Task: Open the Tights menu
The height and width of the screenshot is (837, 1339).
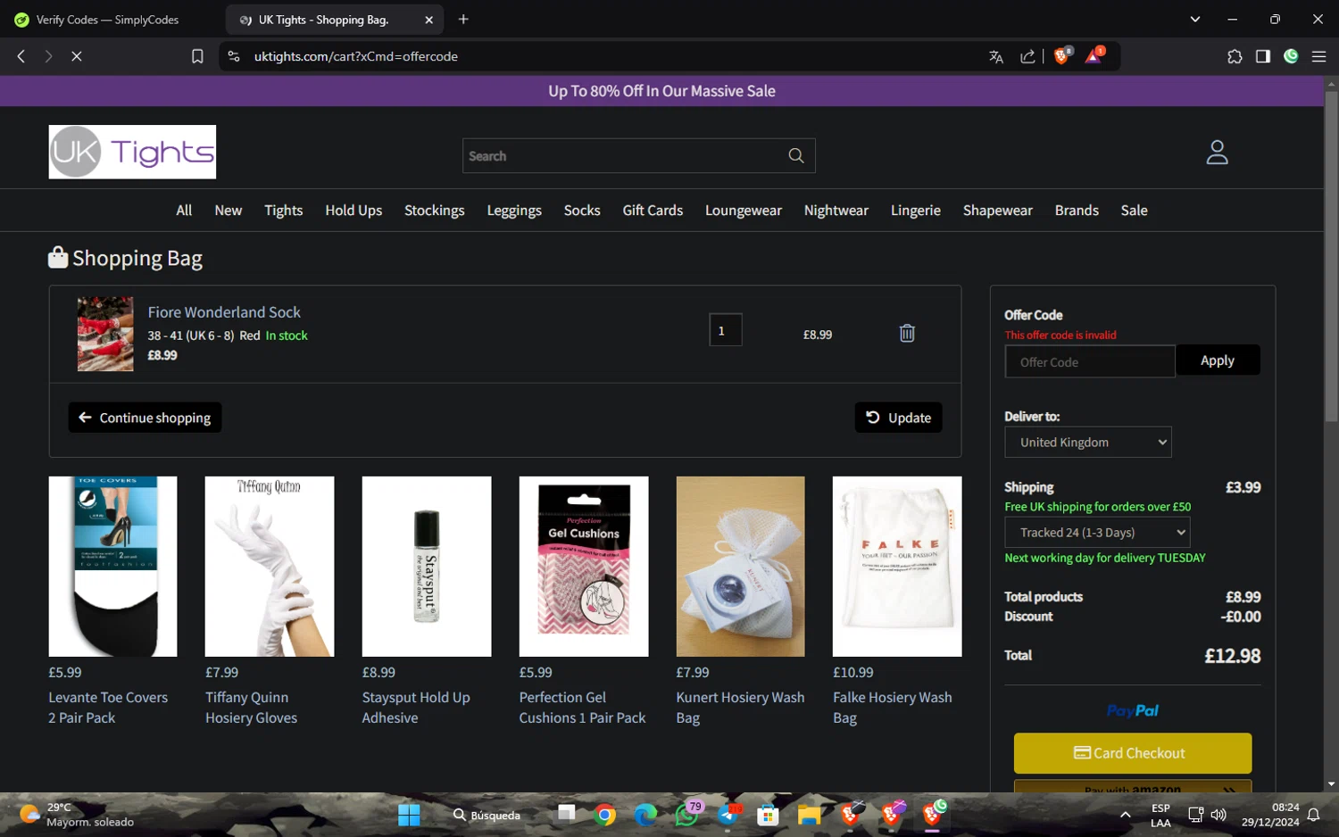Action: pyautogui.click(x=283, y=211)
